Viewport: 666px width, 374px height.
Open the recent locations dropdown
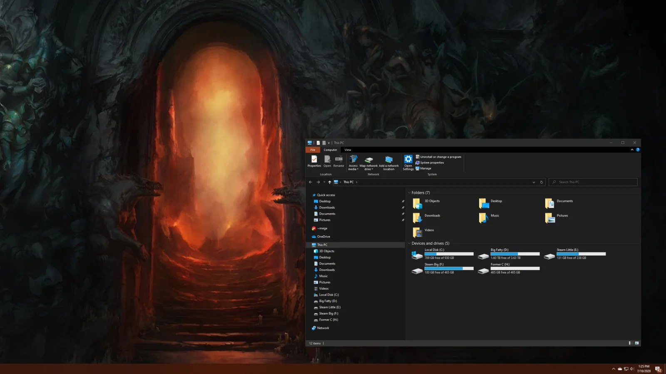click(324, 182)
